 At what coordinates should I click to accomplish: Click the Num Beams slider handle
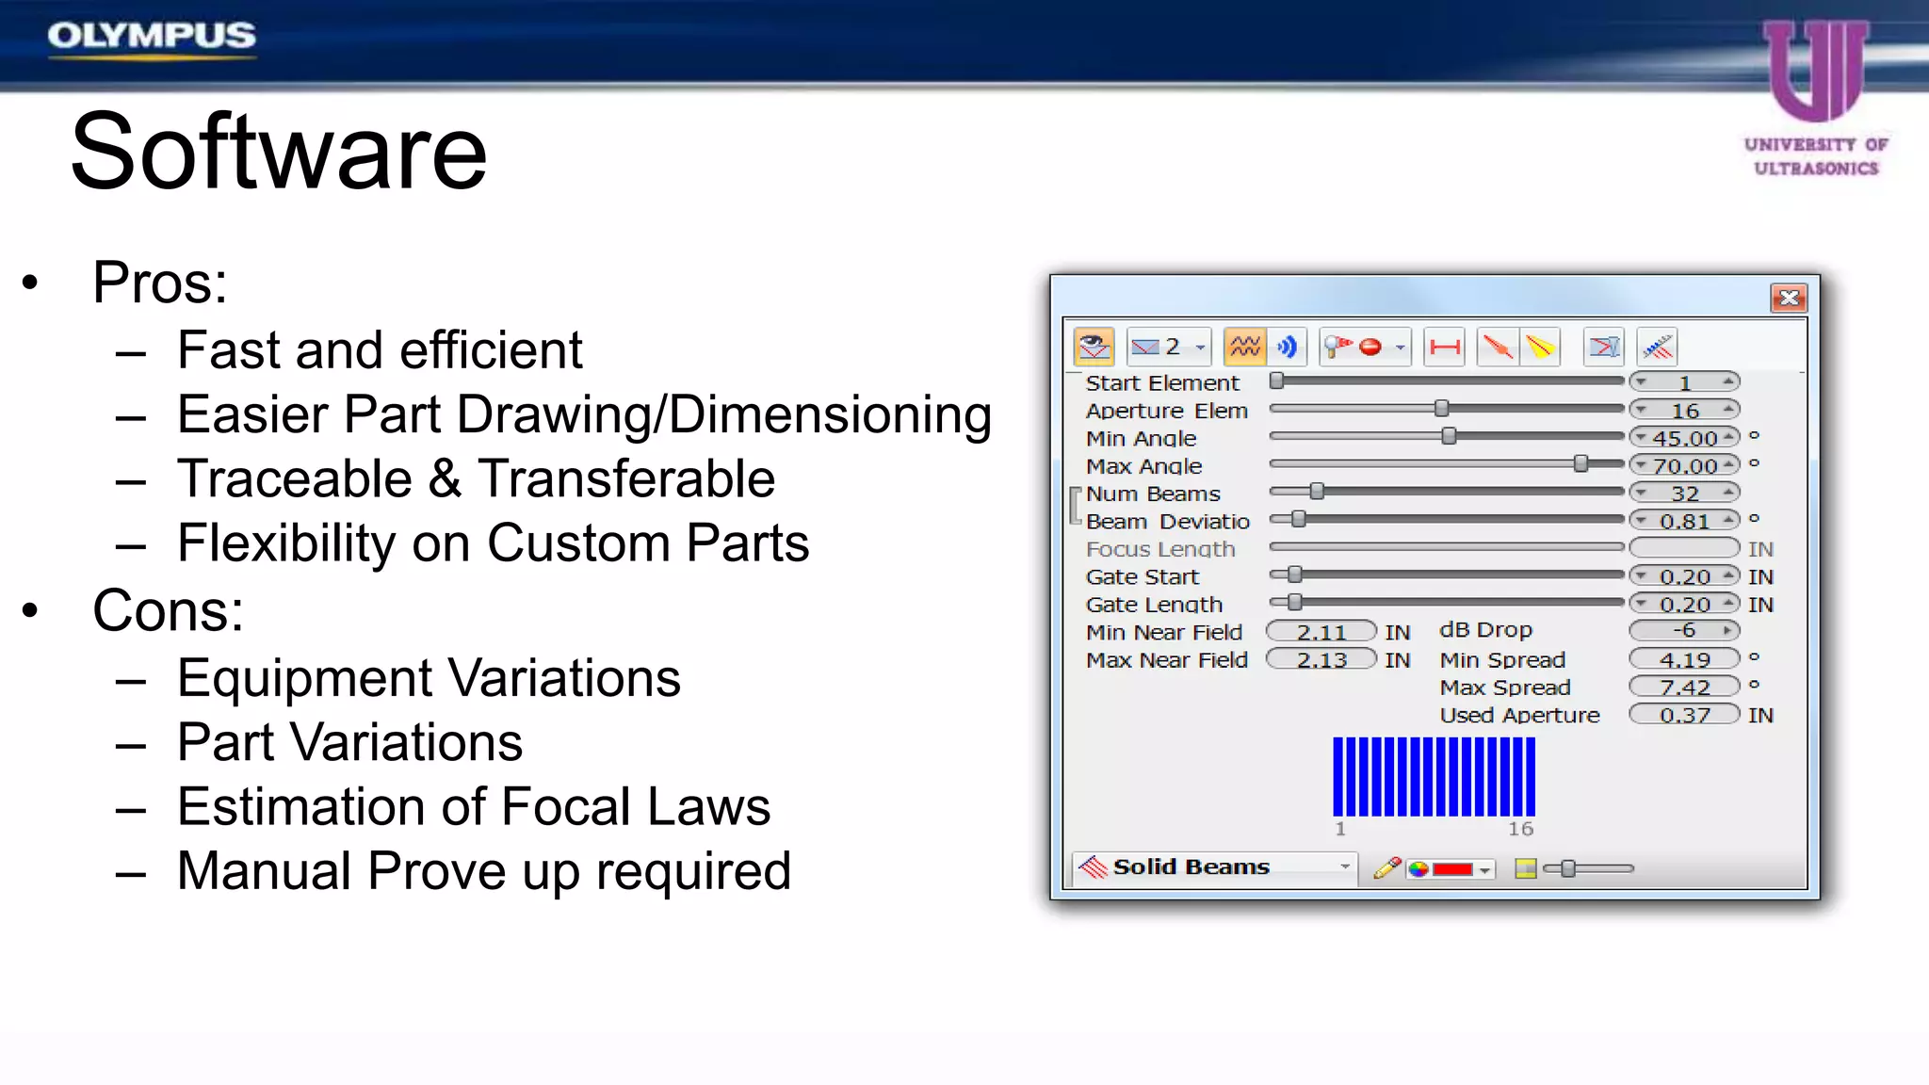pyautogui.click(x=1318, y=491)
